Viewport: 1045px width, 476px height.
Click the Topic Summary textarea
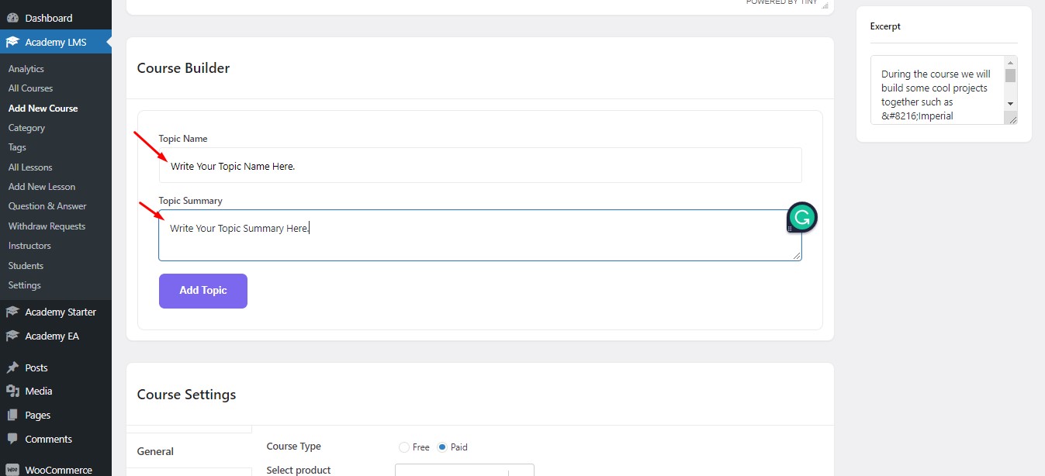pos(480,235)
